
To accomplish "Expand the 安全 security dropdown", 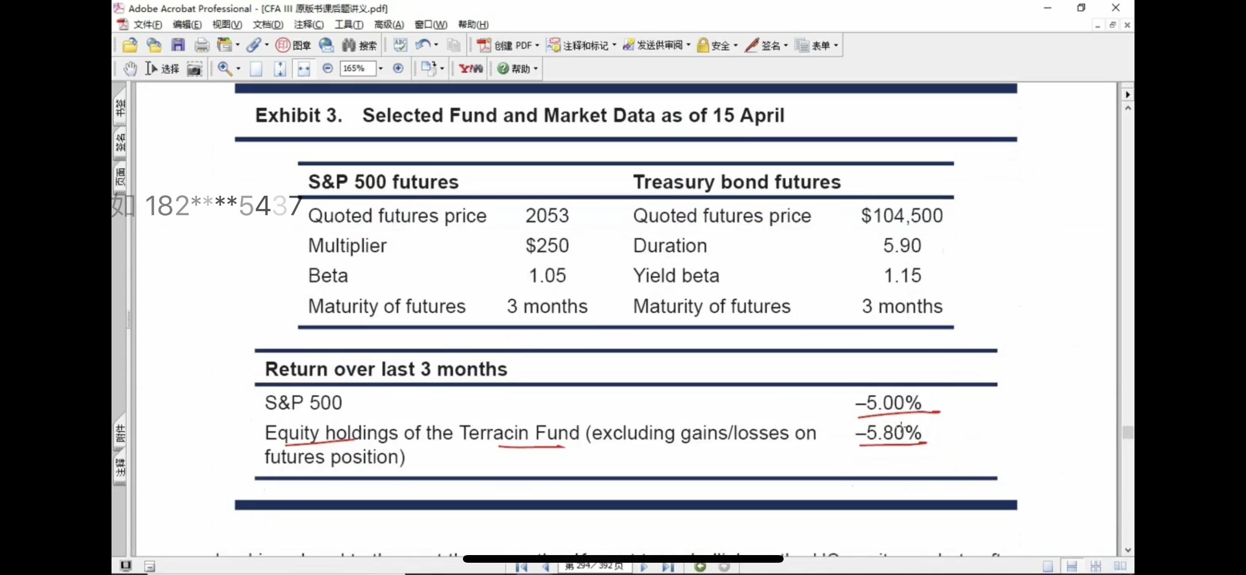I will [x=736, y=45].
